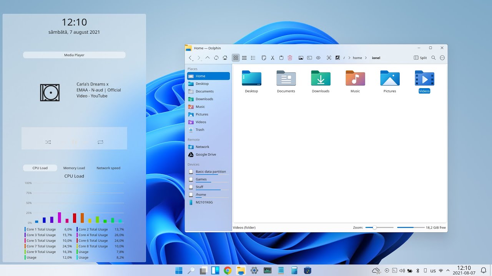492x276 pixels.
Task: Switch to Details view mode
Action: pyautogui.click(x=253, y=58)
